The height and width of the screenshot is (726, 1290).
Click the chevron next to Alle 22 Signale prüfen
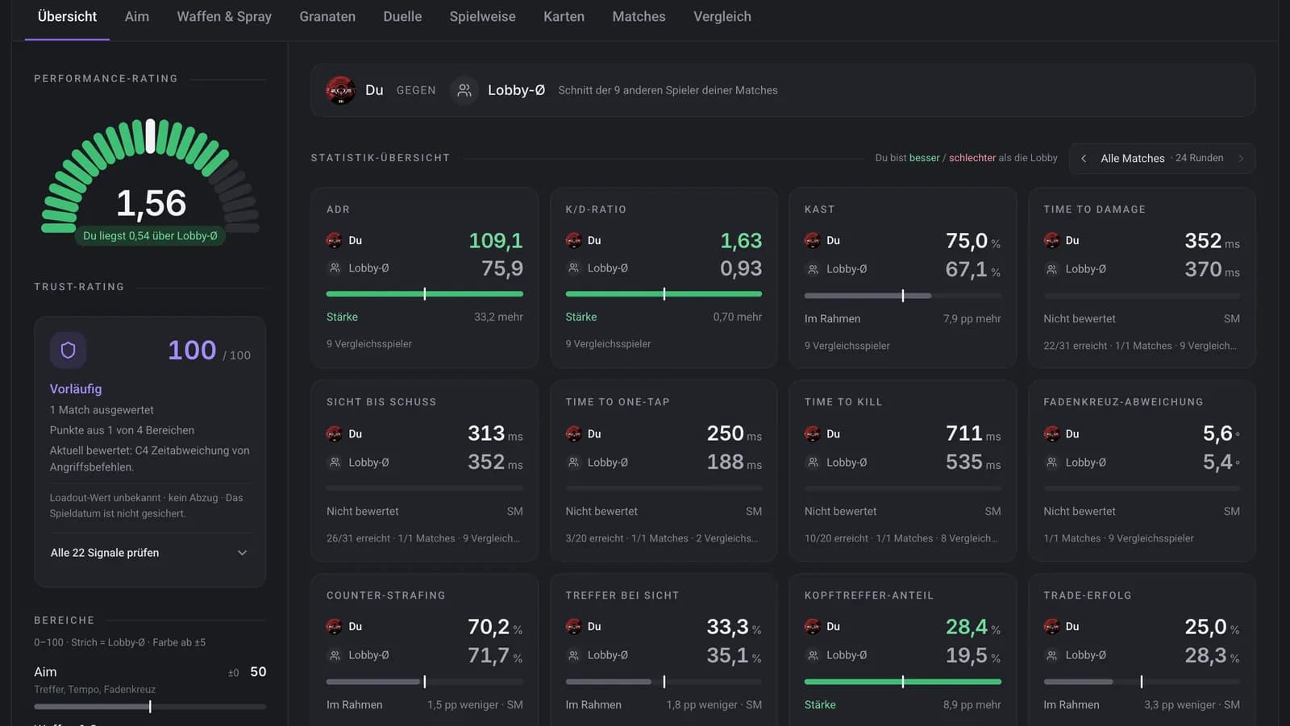point(242,553)
